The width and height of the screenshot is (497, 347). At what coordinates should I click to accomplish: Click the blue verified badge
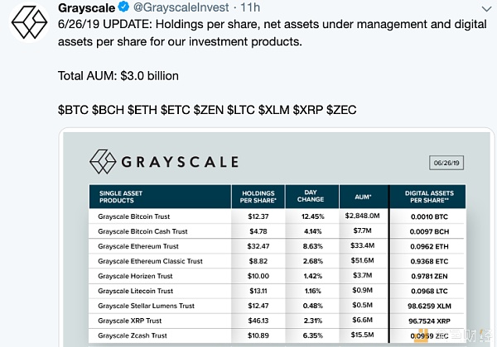[x=123, y=7]
